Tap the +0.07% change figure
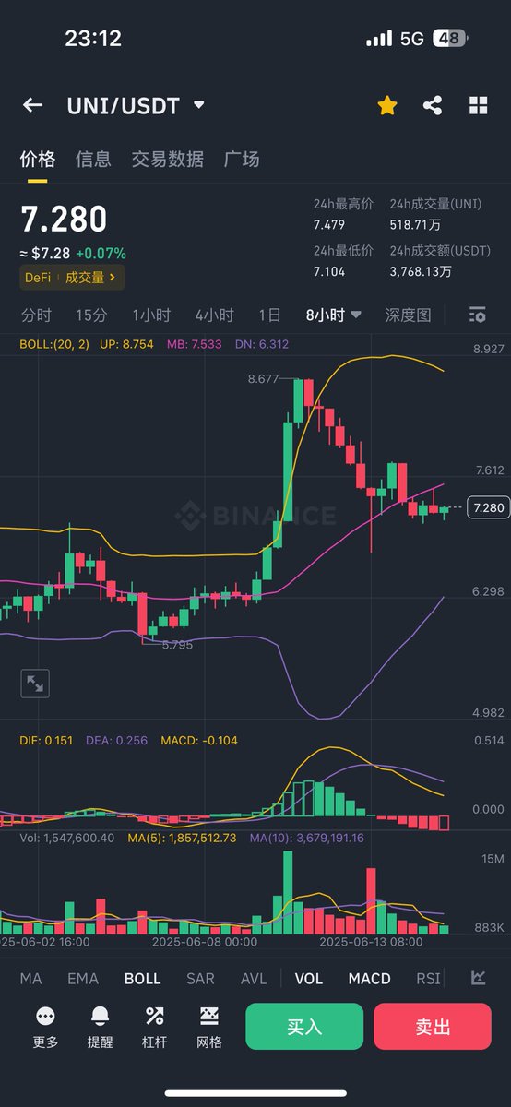 click(101, 253)
